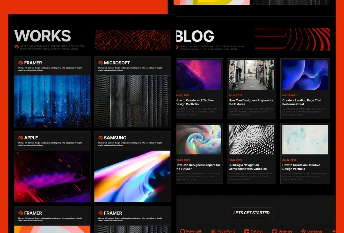Open 'Create a Landing Page That Performs Great' post
The height and width of the screenshot is (233, 344).
pos(302,102)
